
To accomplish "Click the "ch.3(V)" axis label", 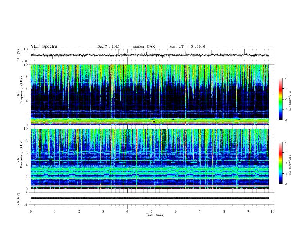I will pos(19,199).
